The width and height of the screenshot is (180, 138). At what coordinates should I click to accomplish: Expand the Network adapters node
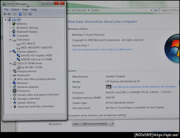point(11,87)
